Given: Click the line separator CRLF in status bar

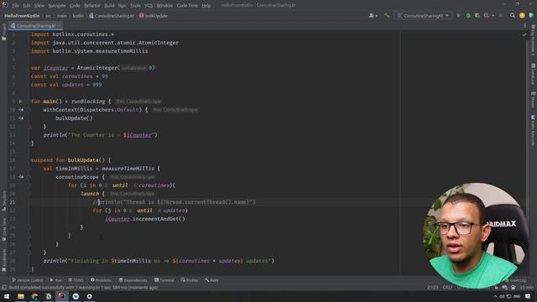Looking at the screenshot, I should tap(447, 288).
